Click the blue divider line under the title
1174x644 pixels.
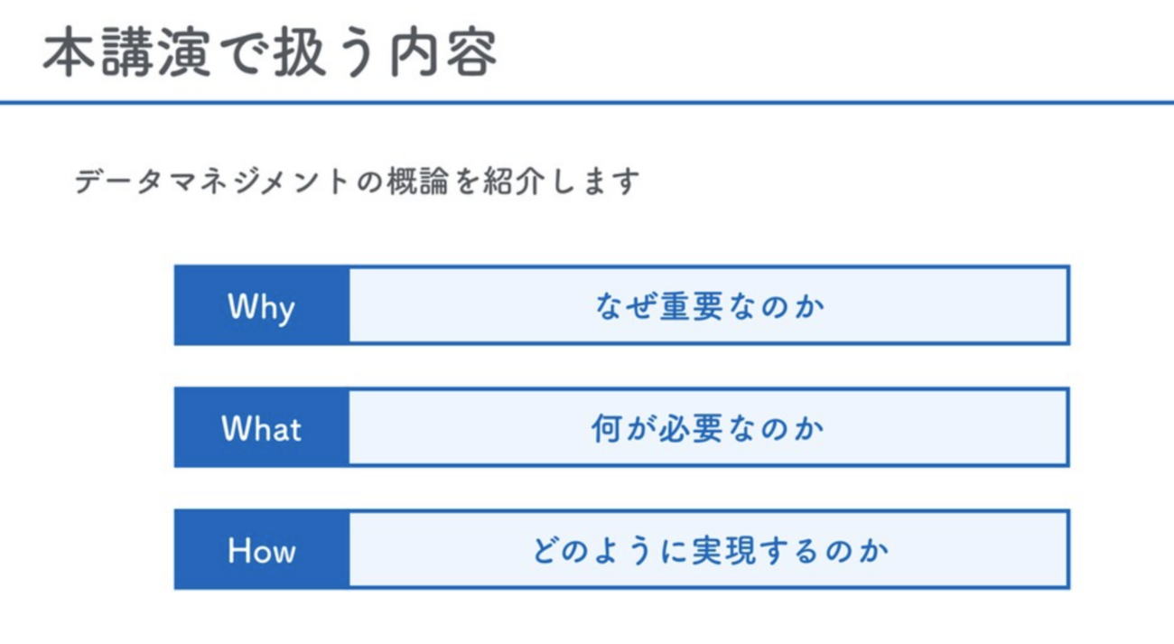[x=587, y=103]
